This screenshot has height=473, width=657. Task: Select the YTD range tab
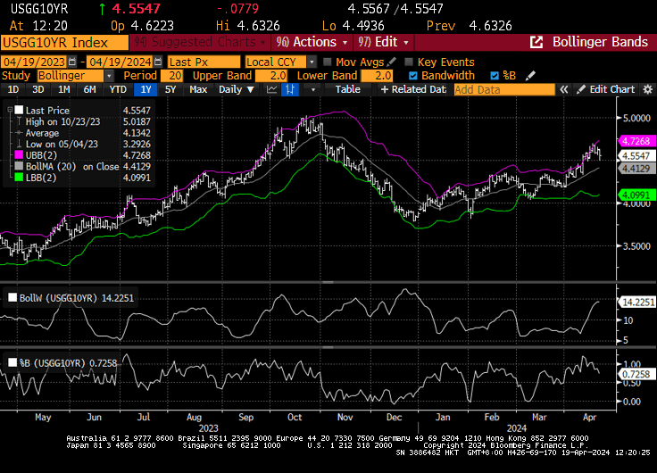(x=118, y=89)
